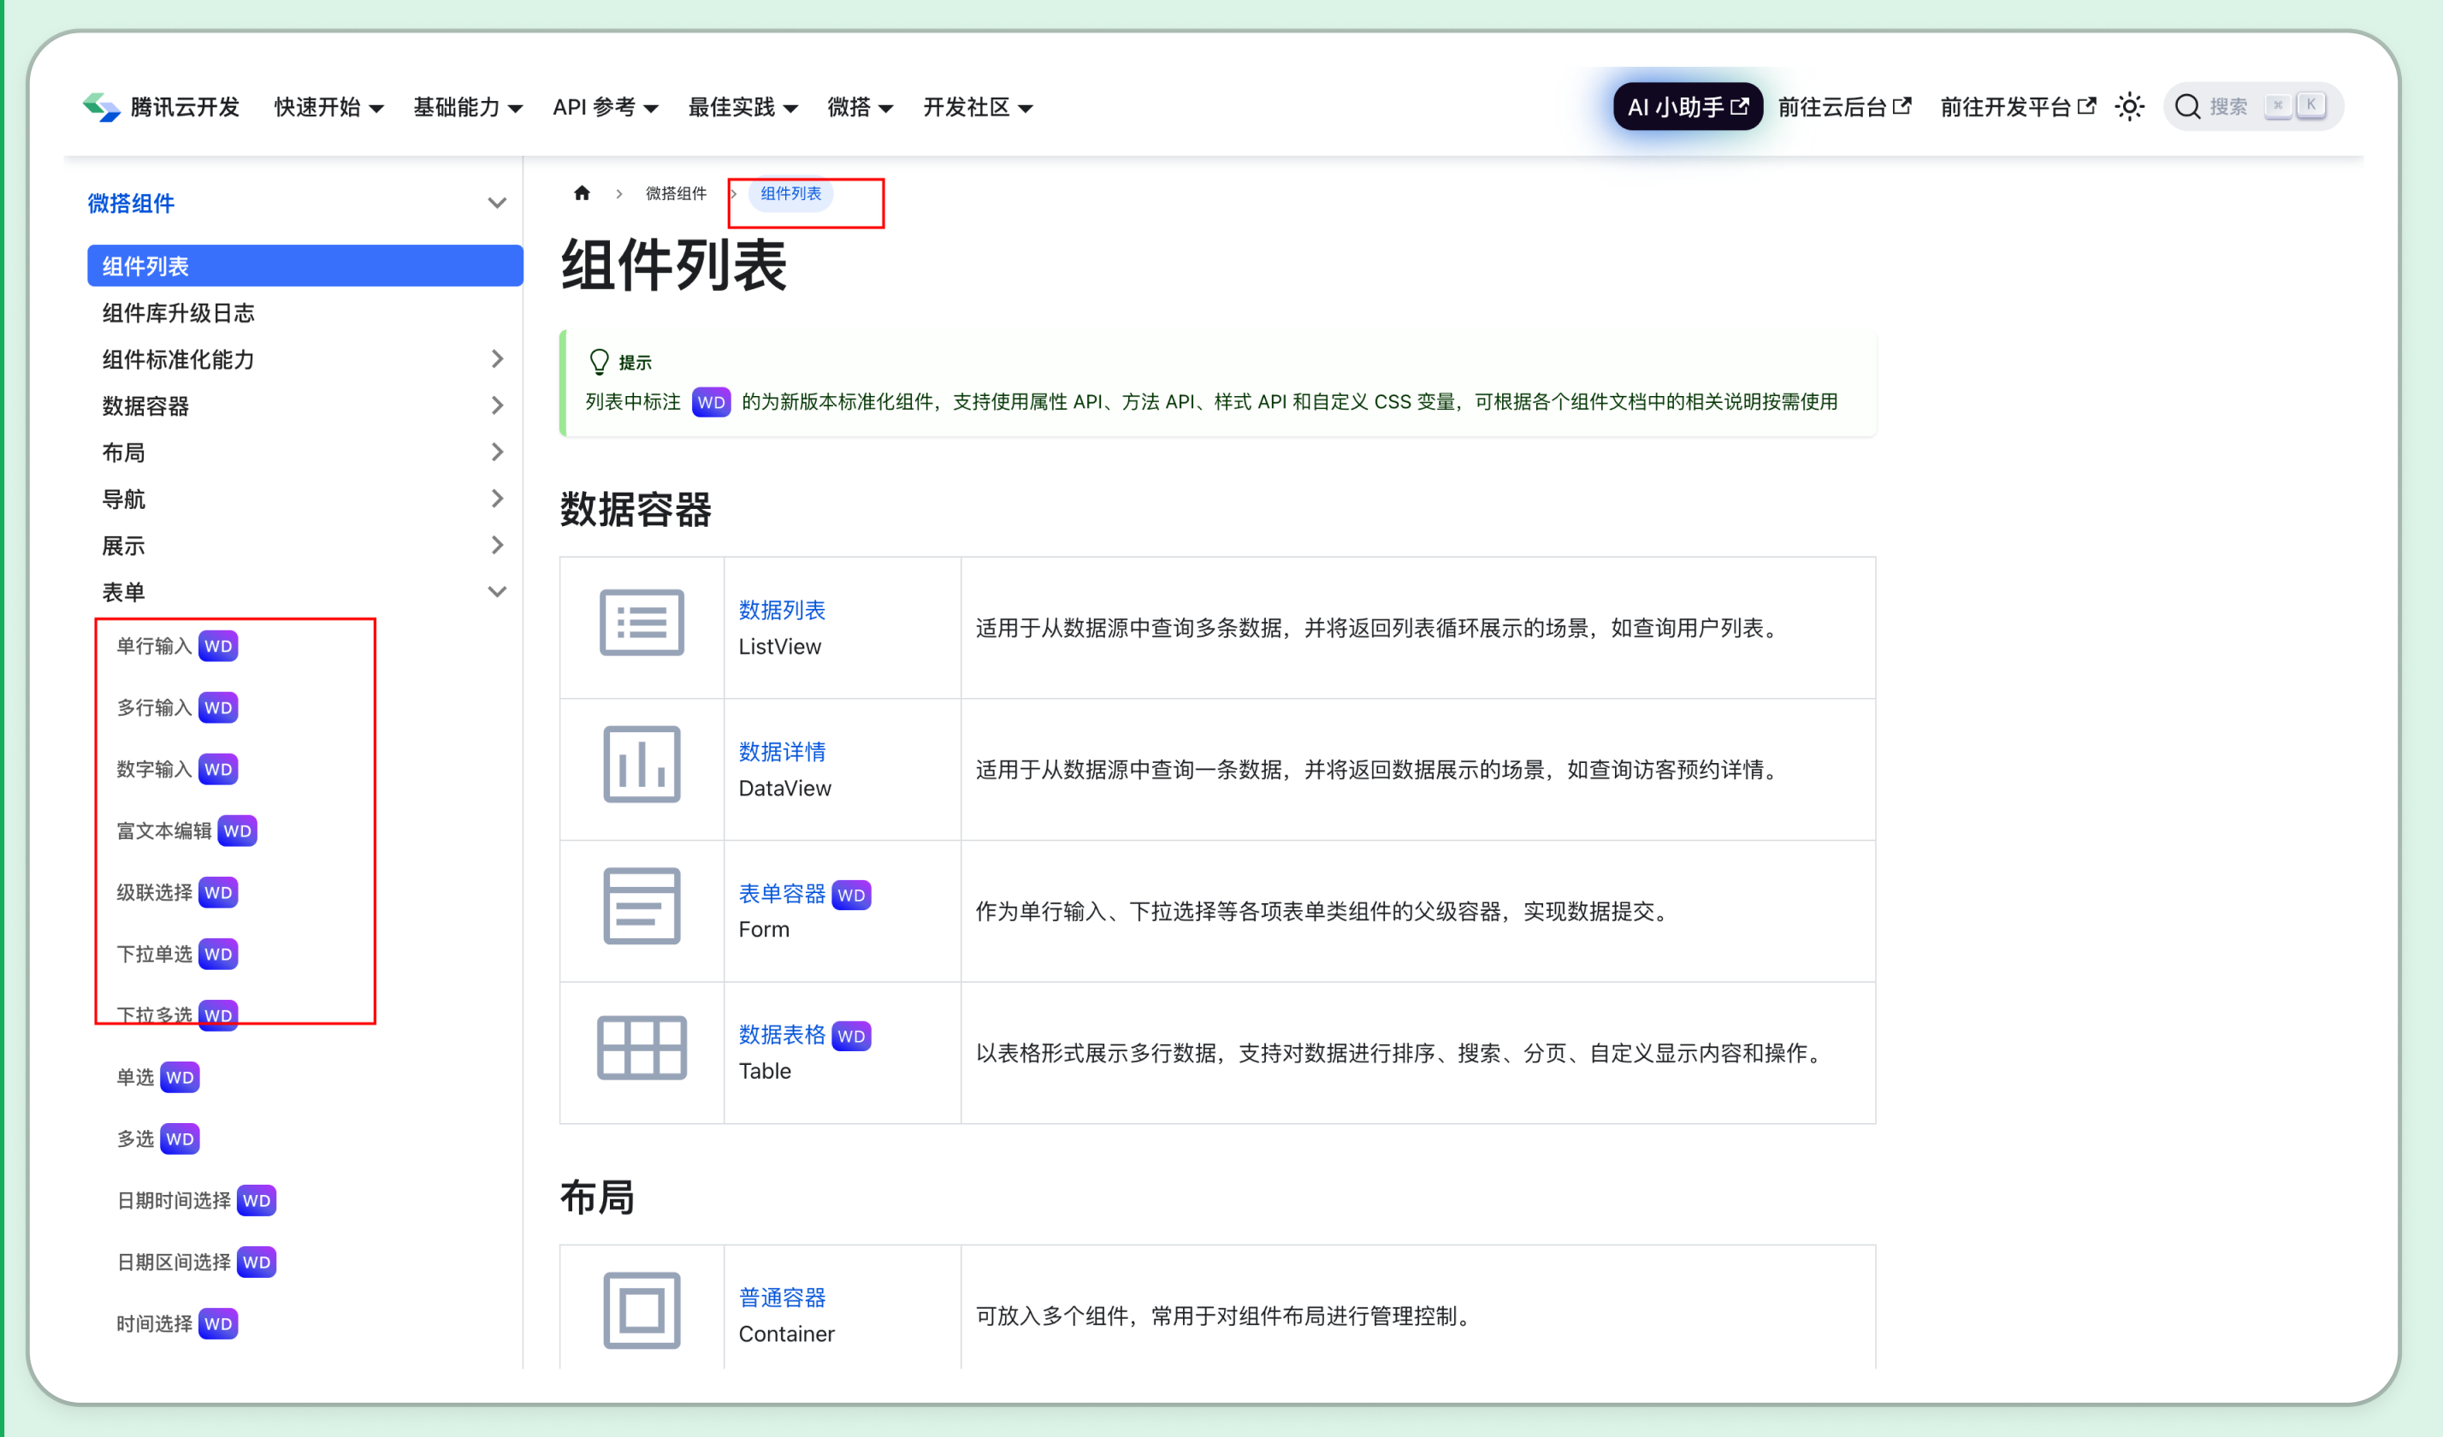Click the AI 小助手 button

click(1687, 107)
